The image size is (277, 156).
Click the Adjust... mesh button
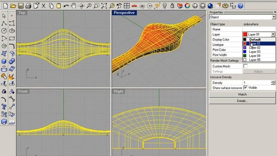(x=259, y=71)
